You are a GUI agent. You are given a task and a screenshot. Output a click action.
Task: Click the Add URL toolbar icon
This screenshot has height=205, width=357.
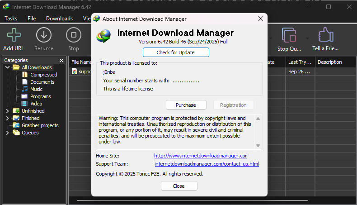14,35
